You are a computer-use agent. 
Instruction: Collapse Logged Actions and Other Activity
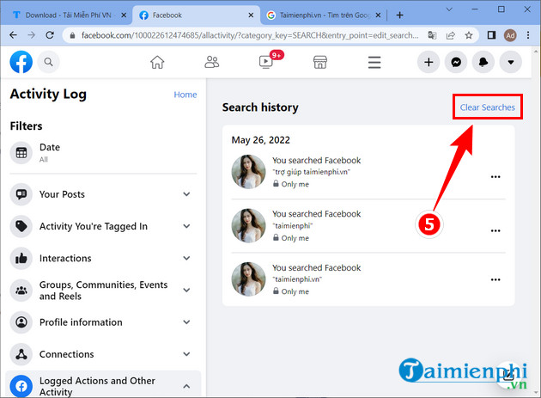click(x=103, y=386)
